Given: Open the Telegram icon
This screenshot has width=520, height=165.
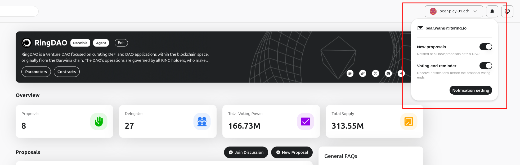Looking at the screenshot, I should coord(401,74).
